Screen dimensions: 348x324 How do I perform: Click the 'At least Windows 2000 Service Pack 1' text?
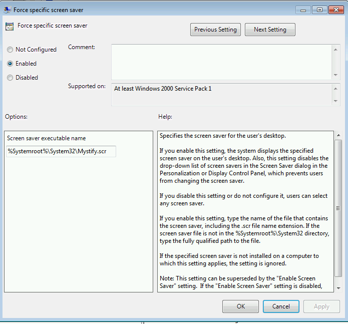[x=163, y=89]
